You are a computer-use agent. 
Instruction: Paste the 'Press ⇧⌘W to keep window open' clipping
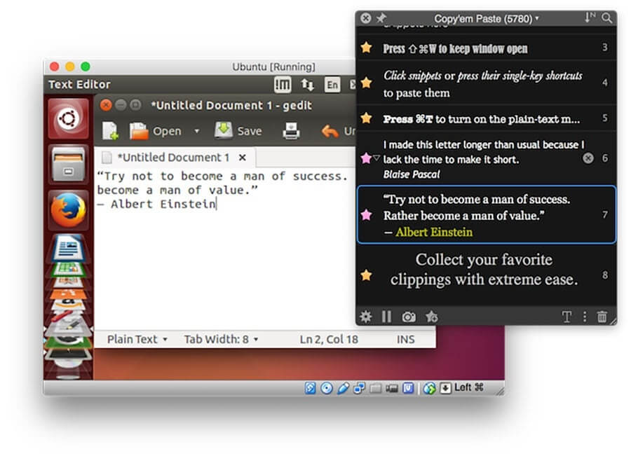click(x=486, y=48)
